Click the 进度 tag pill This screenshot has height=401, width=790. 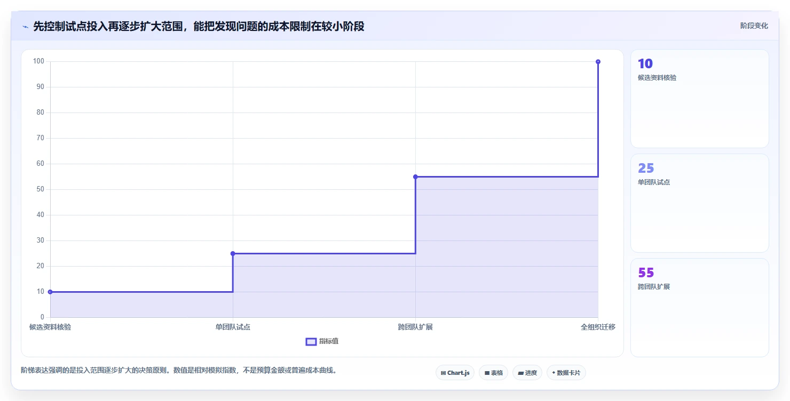click(527, 373)
